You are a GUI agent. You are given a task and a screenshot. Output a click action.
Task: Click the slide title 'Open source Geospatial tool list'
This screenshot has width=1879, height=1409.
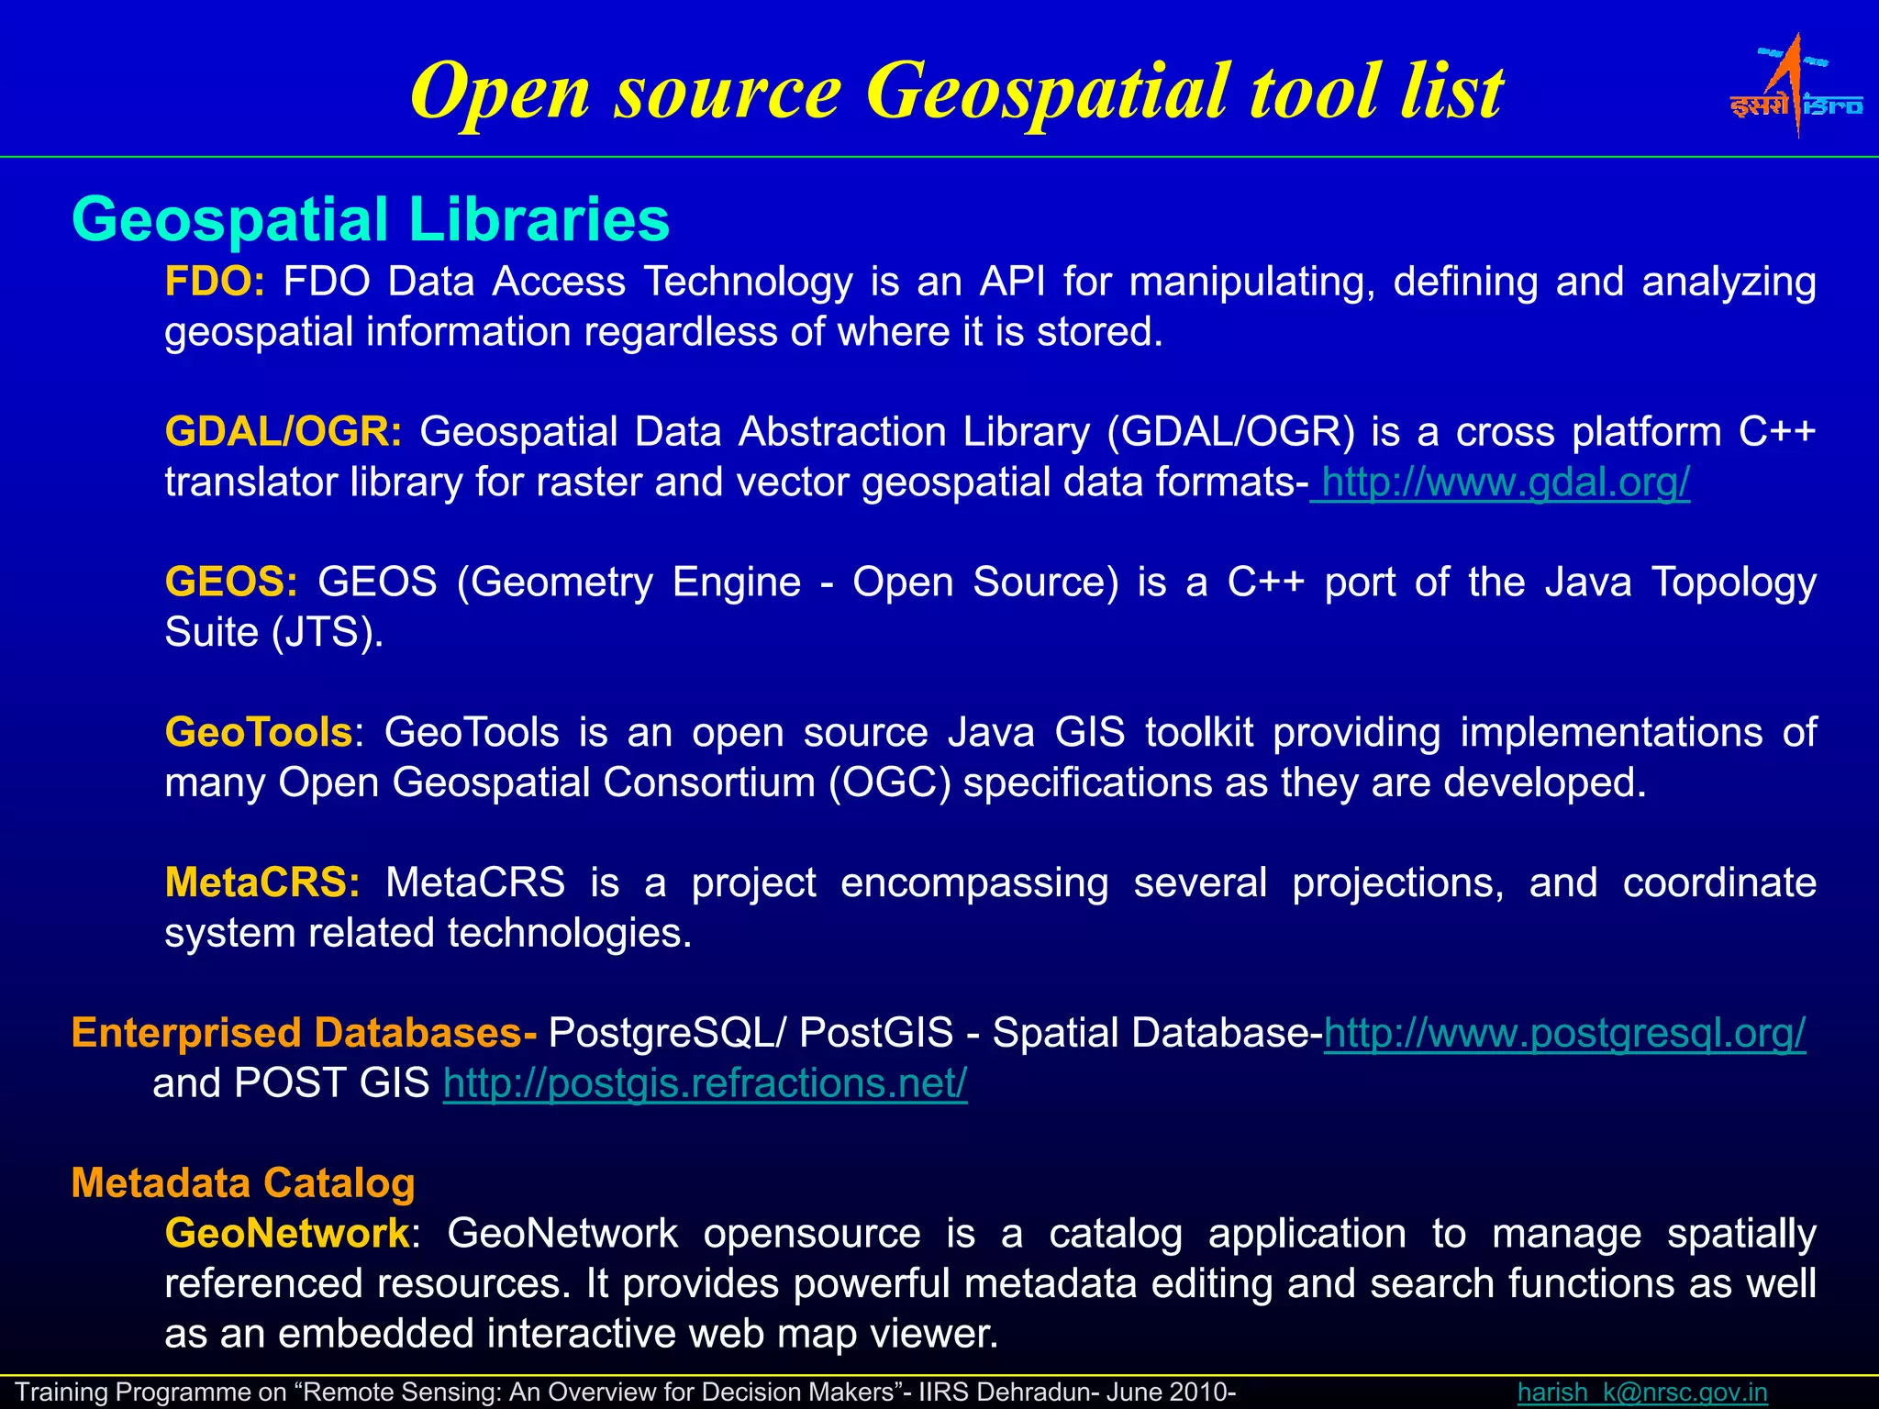(956, 91)
